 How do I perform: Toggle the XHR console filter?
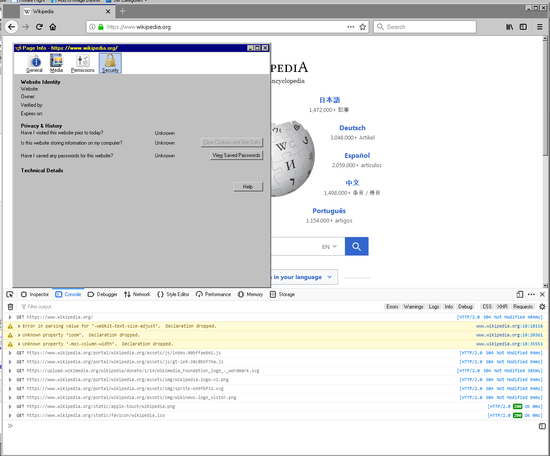(x=502, y=307)
